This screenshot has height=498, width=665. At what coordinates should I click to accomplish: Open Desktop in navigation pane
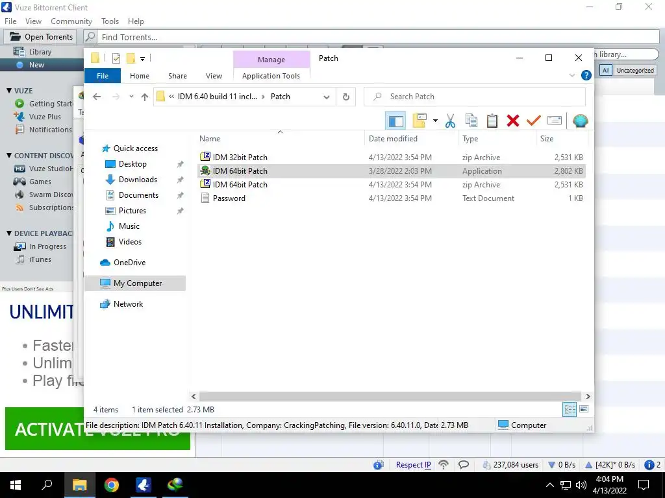[x=132, y=164]
